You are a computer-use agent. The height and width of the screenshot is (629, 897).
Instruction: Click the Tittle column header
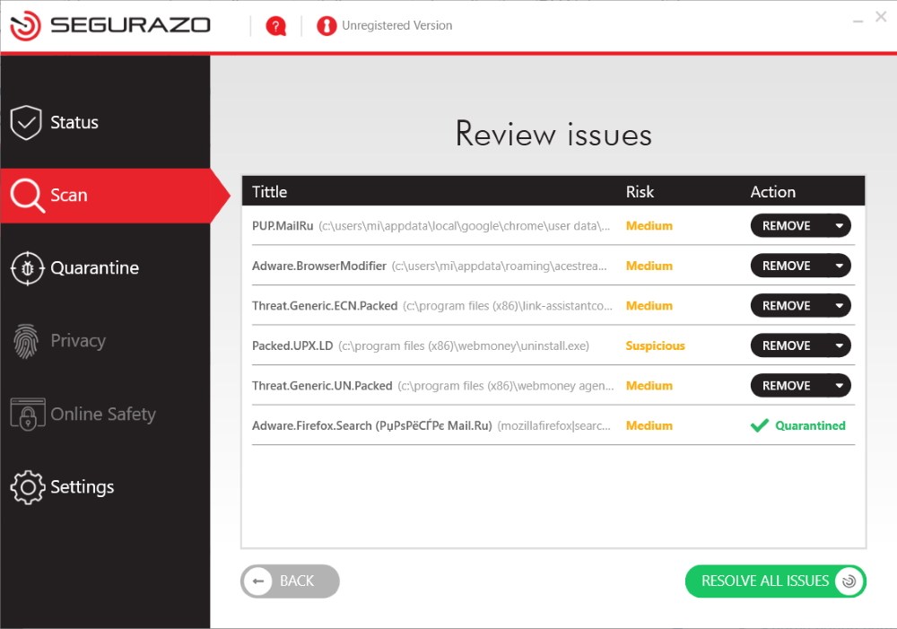(269, 192)
